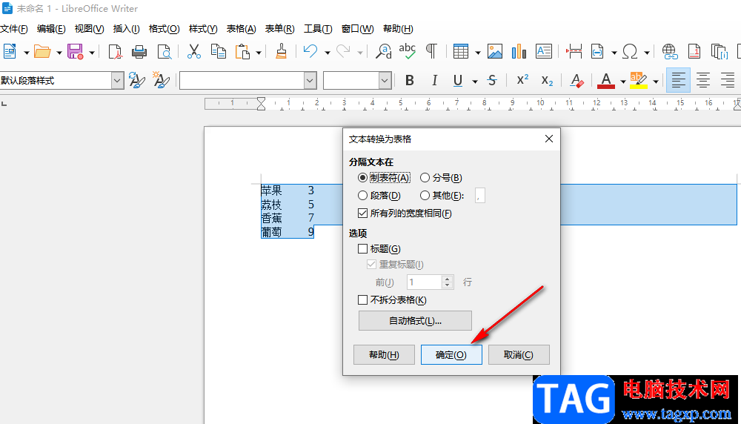Clone formatting paintbrush icon
Screen dimensions: 741x424
281,52
